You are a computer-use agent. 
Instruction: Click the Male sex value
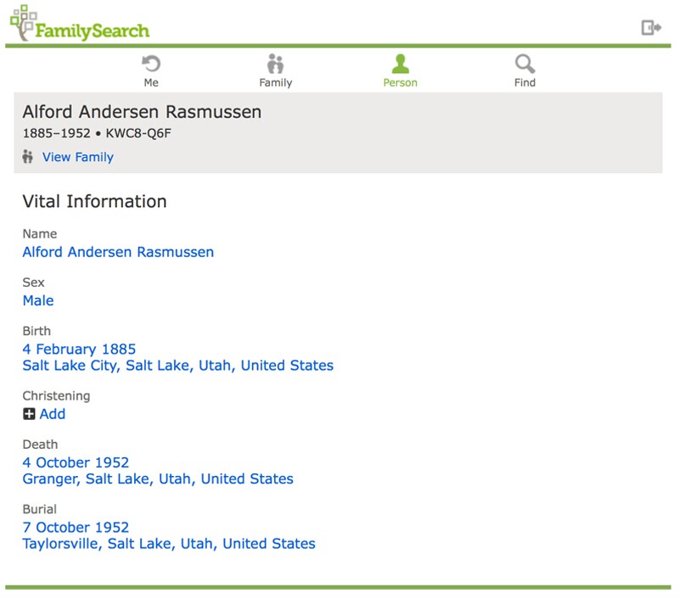click(x=38, y=300)
